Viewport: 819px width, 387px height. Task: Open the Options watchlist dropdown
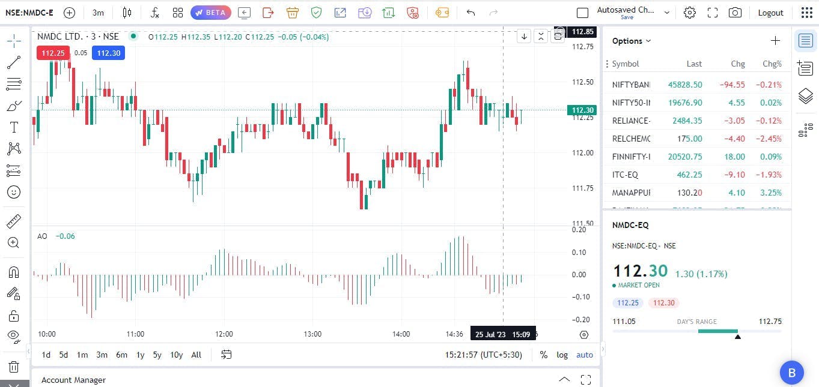[632, 41]
